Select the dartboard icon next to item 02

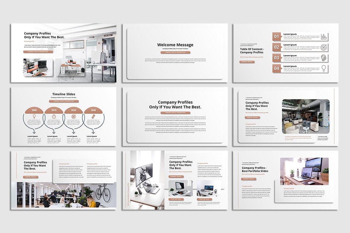point(324,47)
